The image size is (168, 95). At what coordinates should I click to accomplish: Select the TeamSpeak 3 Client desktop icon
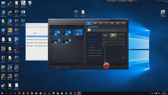pos(10,22)
